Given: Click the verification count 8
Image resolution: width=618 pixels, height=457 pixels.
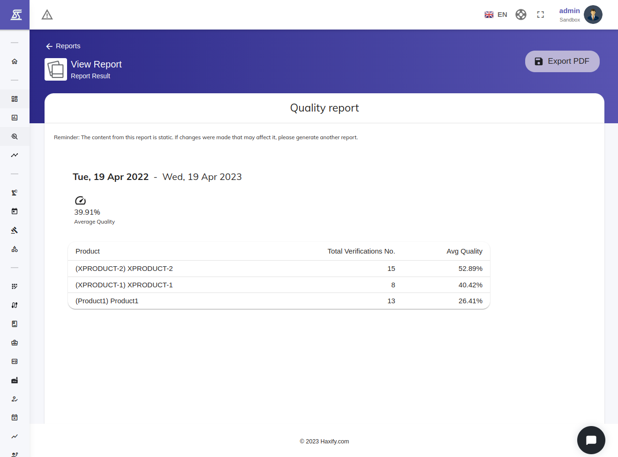Looking at the screenshot, I should tap(393, 285).
